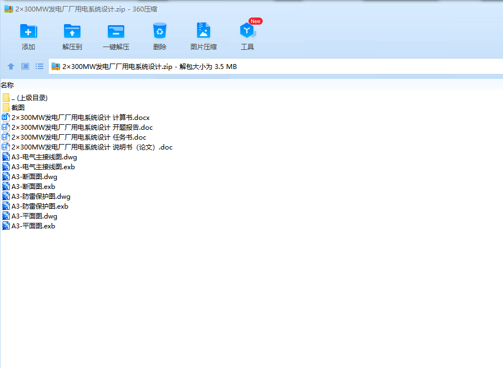The image size is (503, 368).
Task: Switch to list view mode
Action: point(39,66)
